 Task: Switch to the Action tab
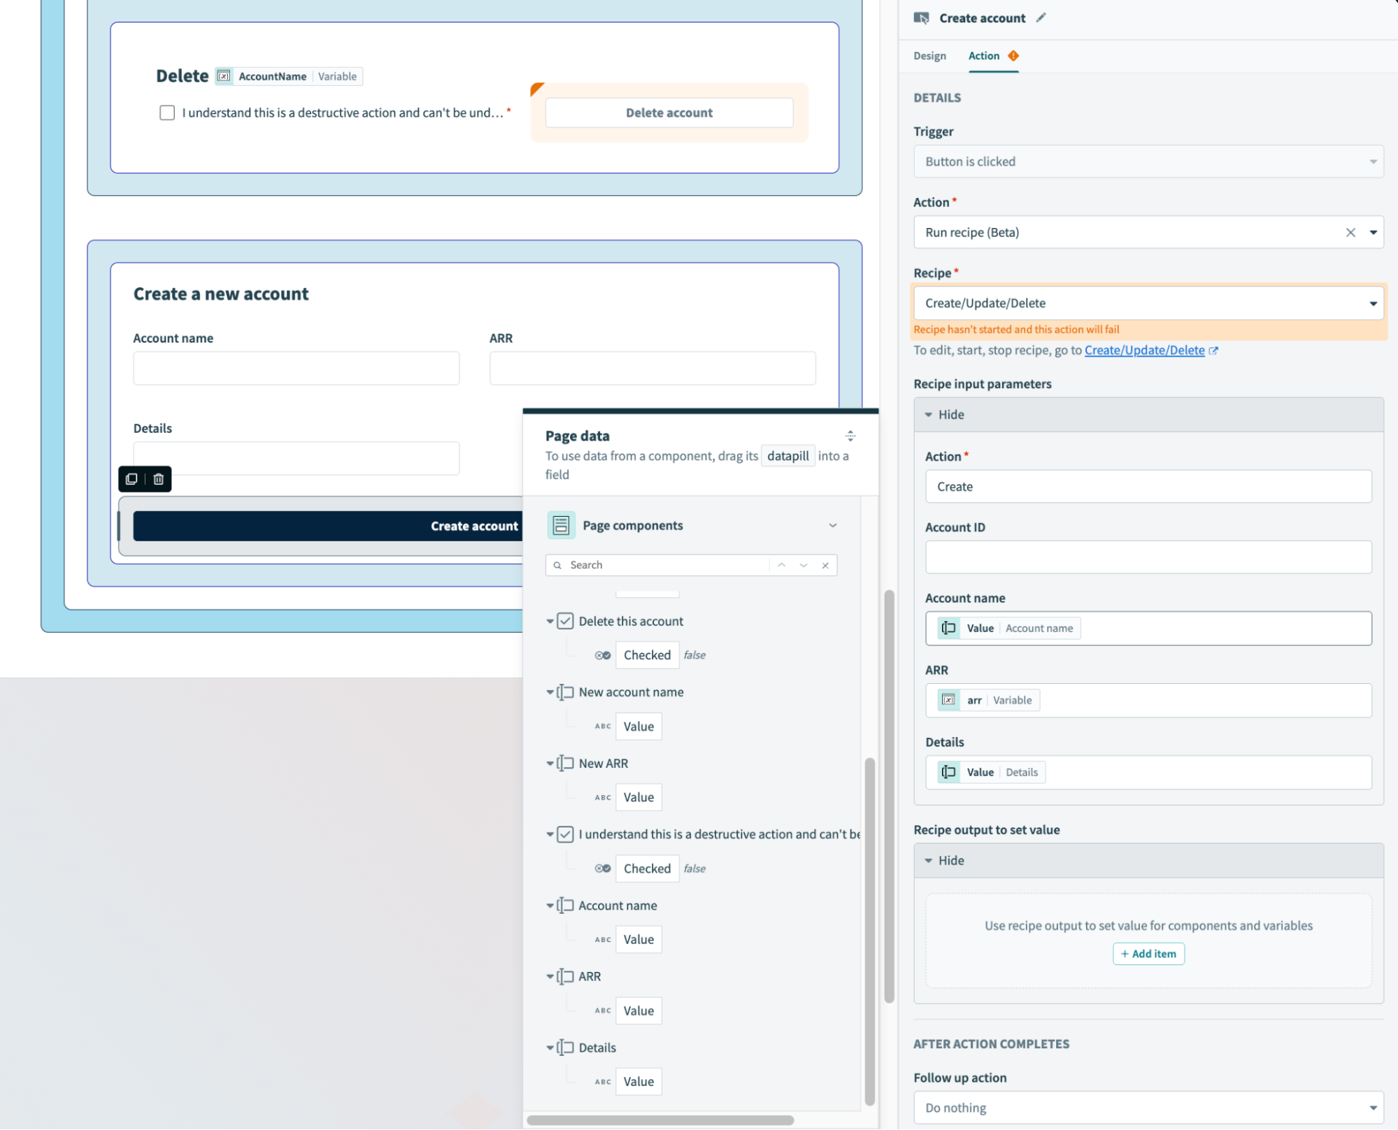(983, 56)
